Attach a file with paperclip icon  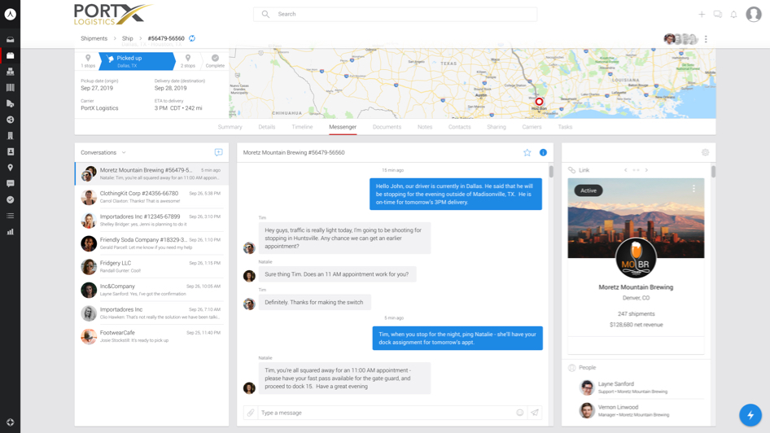(251, 413)
